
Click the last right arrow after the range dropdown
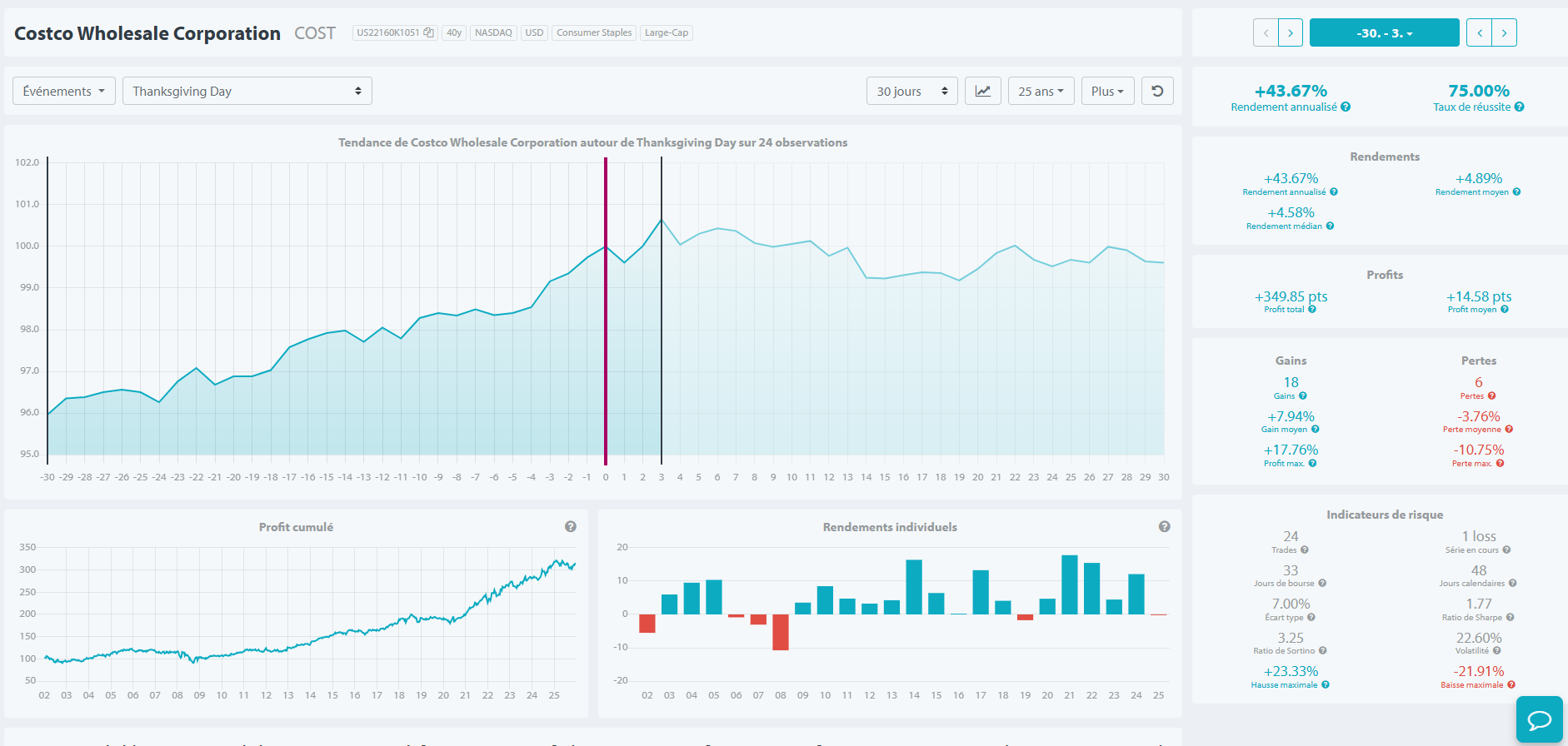click(x=1504, y=32)
